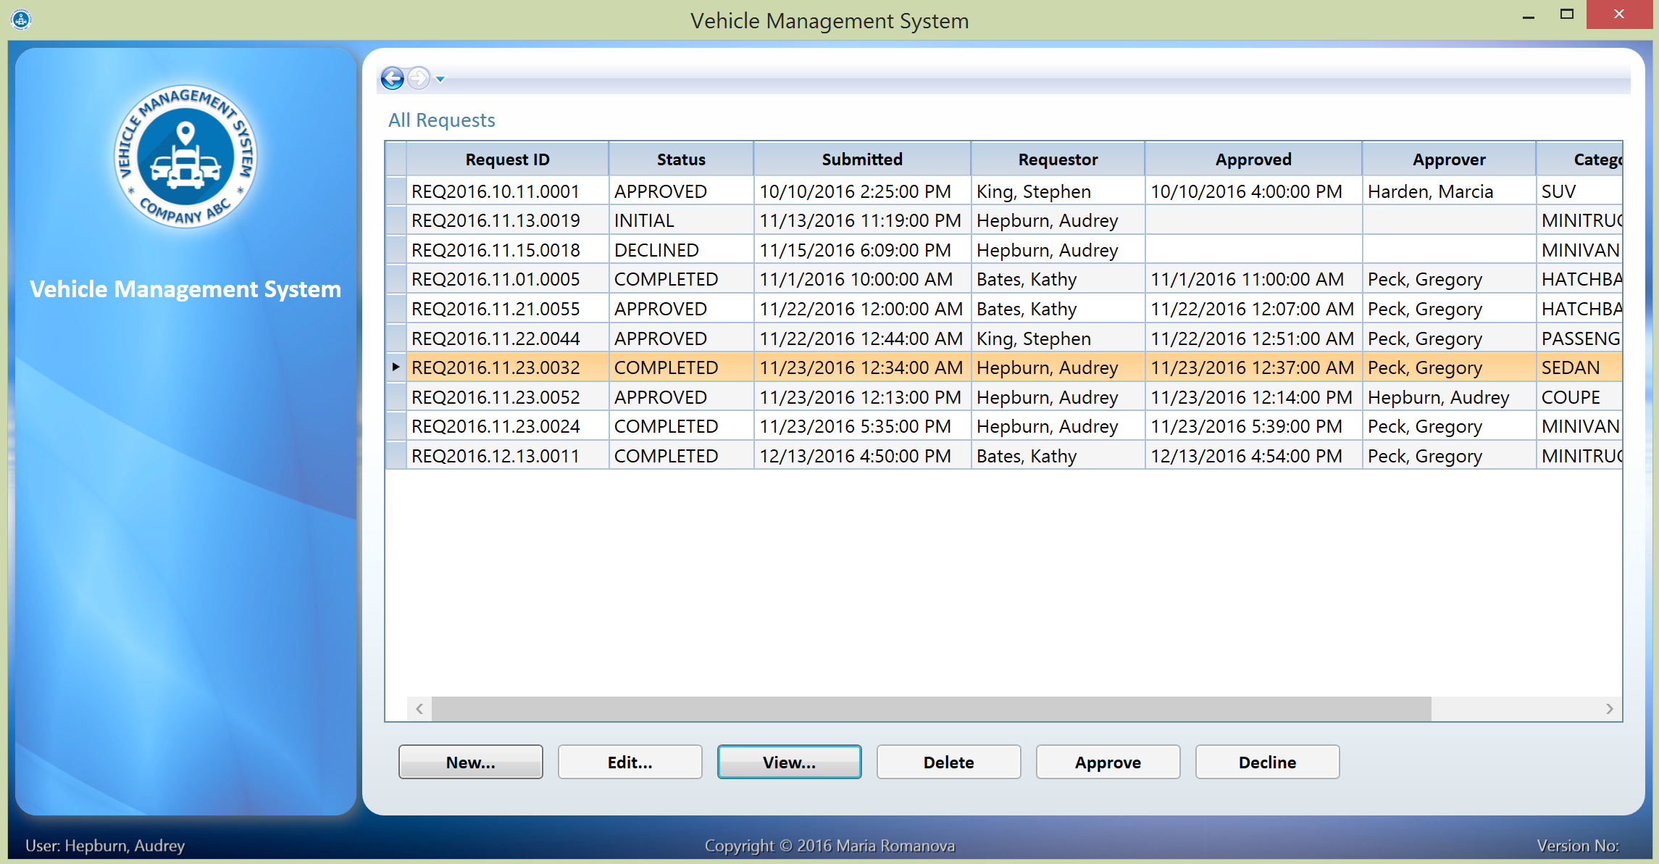The image size is (1659, 864).
Task: Click the selected row indicator arrow
Action: tap(396, 367)
